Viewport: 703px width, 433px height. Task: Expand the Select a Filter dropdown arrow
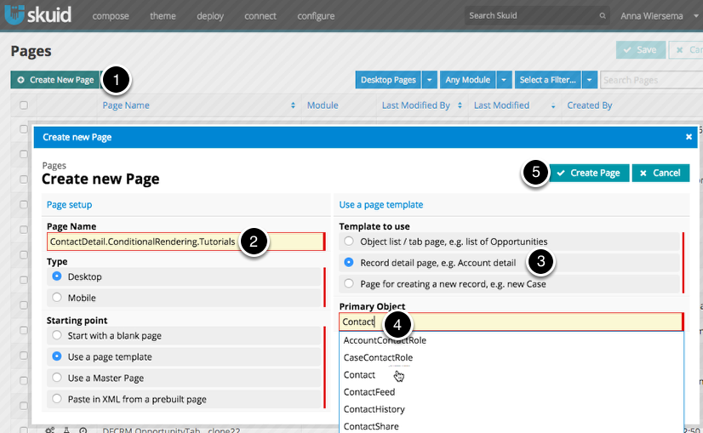[x=590, y=80]
